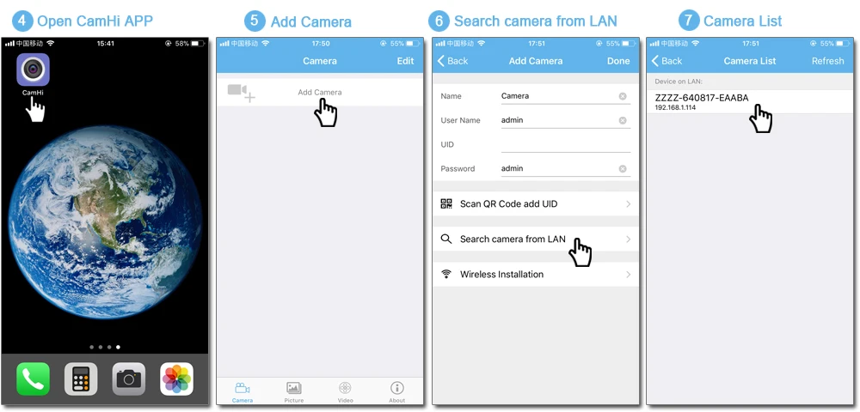The image size is (860, 412).
Task: Clear the User Name field X button
Action: (623, 120)
